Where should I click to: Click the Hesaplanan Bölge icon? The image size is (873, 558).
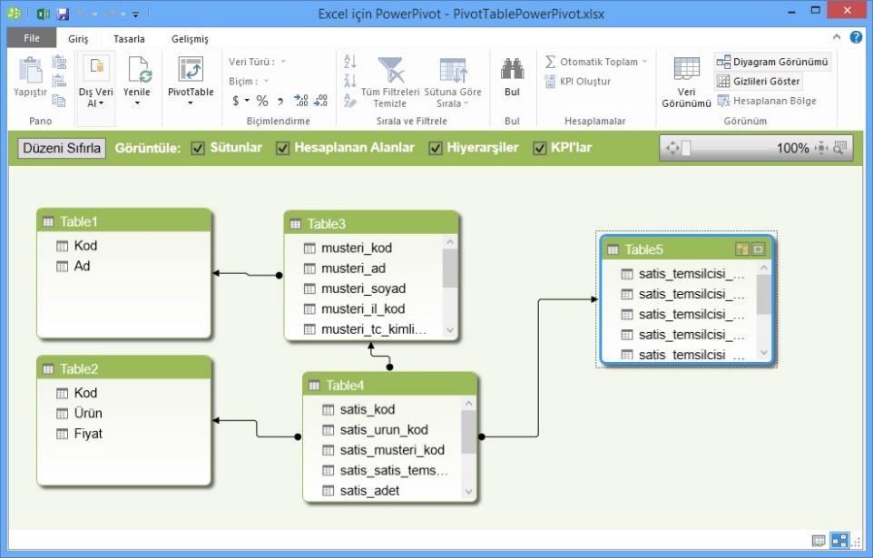pos(723,101)
